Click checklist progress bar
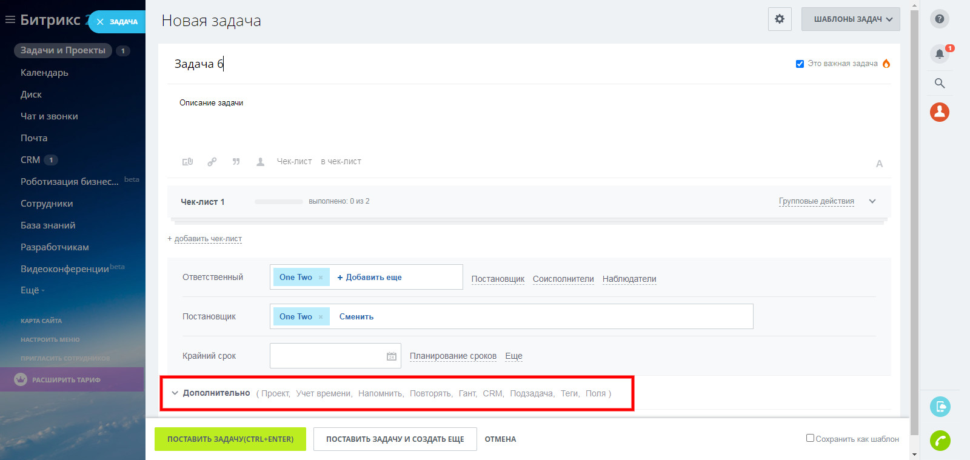The width and height of the screenshot is (970, 460). 279,202
